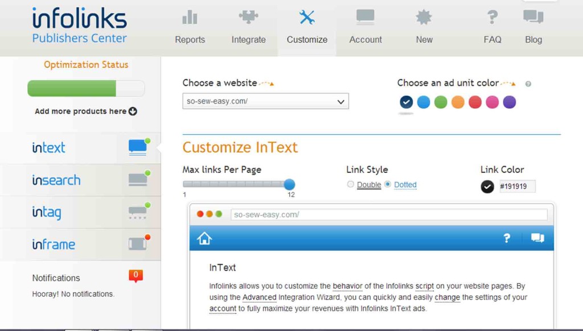
Task: Click the green dot in preview browser
Action: pyautogui.click(x=219, y=214)
